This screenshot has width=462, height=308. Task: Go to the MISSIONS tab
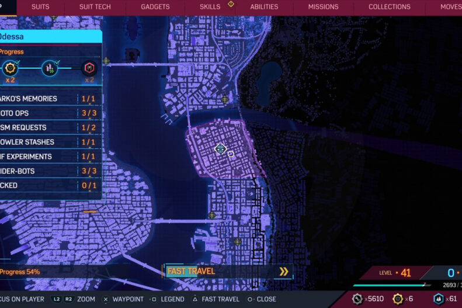pos(323,7)
